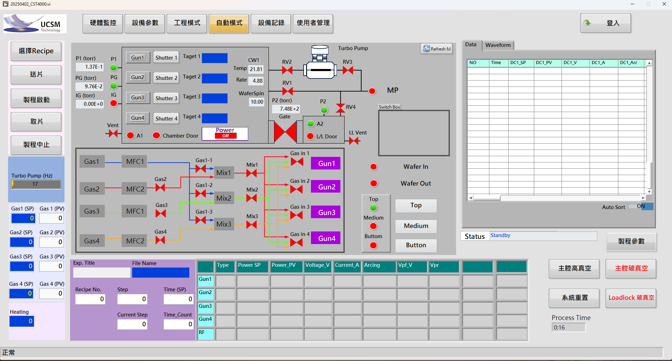This screenshot has height=361, width=672.
Task: Click the RV1 valve icon
Action: point(287,91)
